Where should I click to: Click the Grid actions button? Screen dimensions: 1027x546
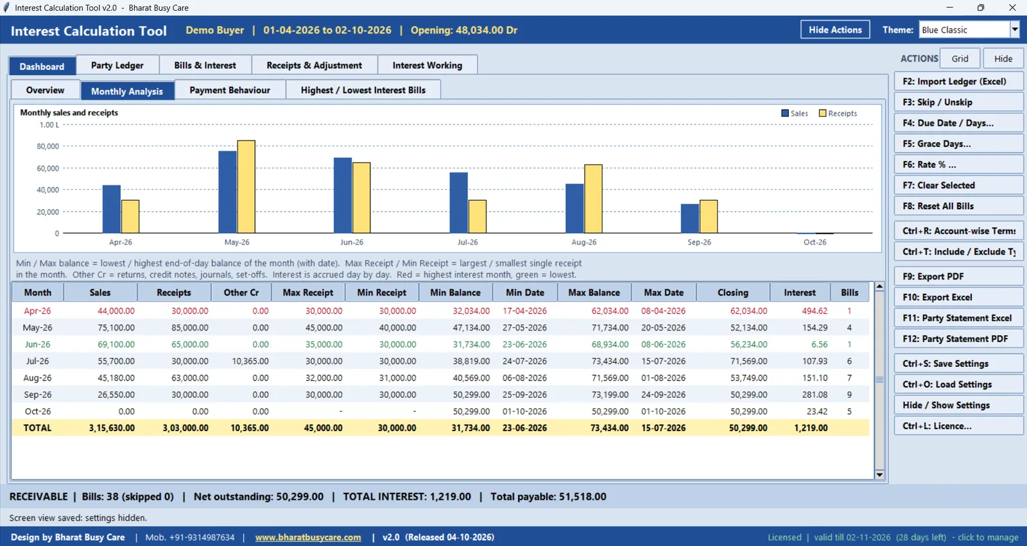coord(960,58)
